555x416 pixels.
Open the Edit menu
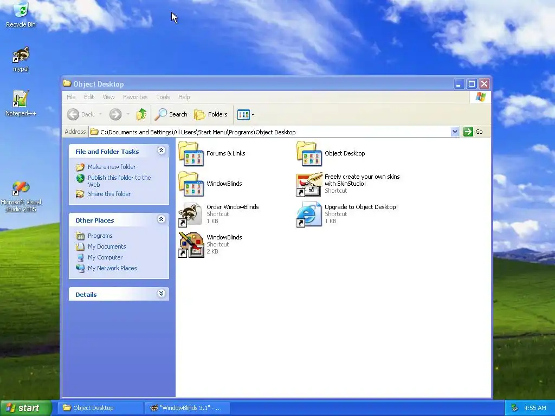click(x=89, y=97)
